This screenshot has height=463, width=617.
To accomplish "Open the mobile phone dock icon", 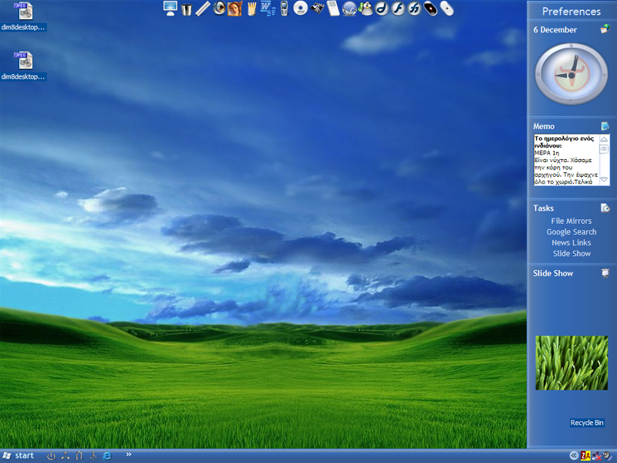I will click(x=284, y=8).
